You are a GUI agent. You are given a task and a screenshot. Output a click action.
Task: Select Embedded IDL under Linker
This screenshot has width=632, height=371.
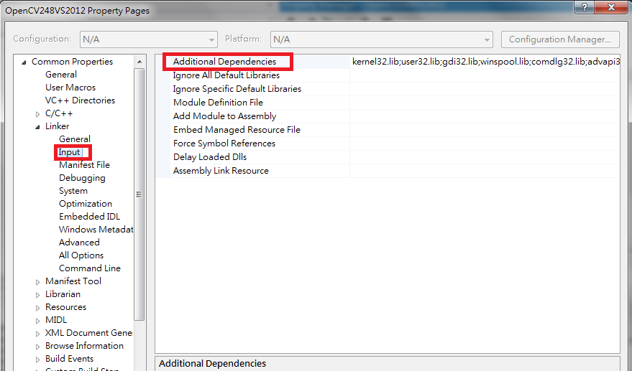(x=89, y=216)
